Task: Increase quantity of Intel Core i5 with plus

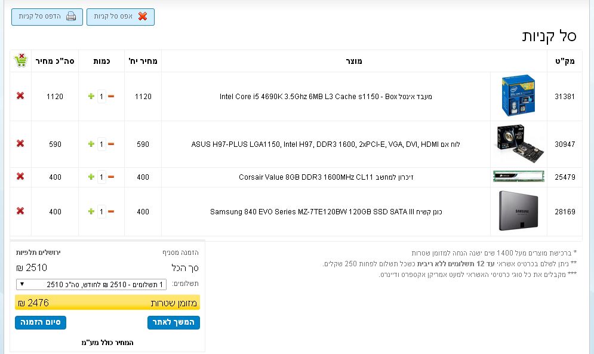Action: coord(91,96)
